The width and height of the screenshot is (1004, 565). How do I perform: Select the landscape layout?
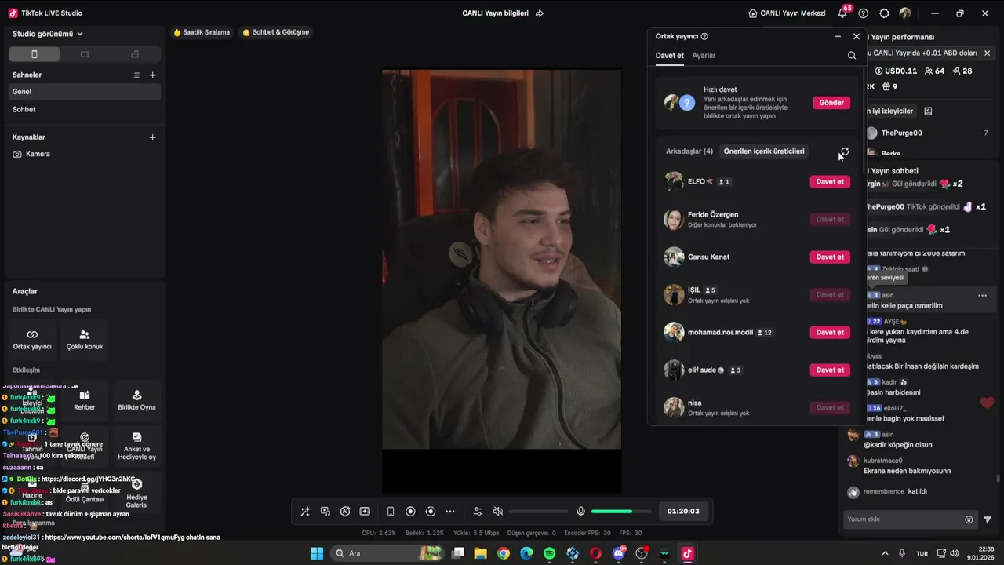pyautogui.click(x=85, y=54)
